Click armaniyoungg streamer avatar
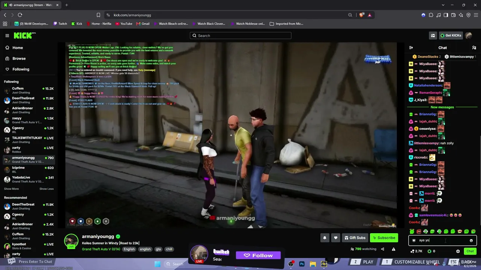481x270 pixels. [71, 241]
